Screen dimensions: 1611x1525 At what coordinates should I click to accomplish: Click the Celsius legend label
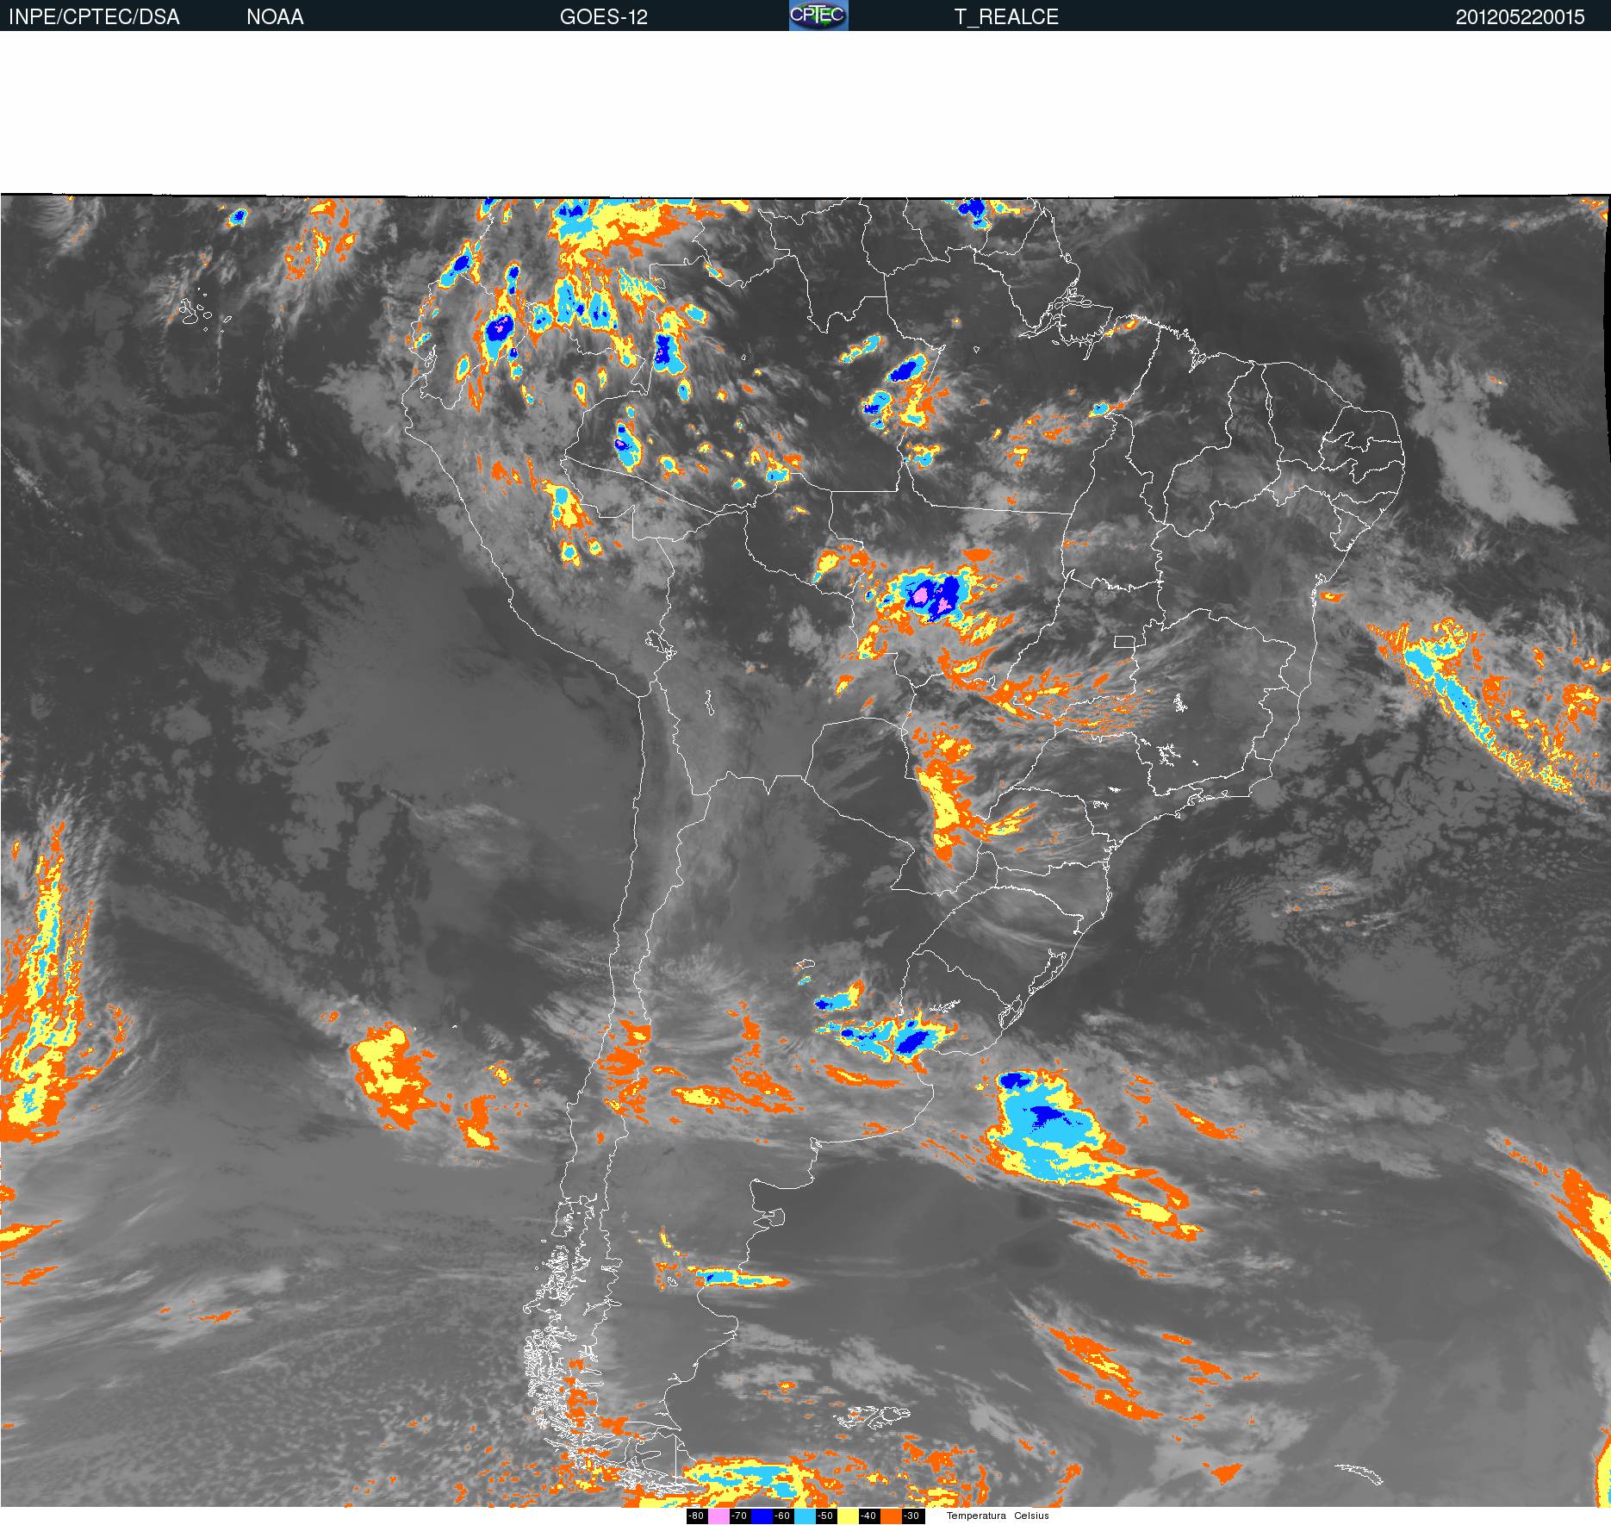point(1031,1516)
